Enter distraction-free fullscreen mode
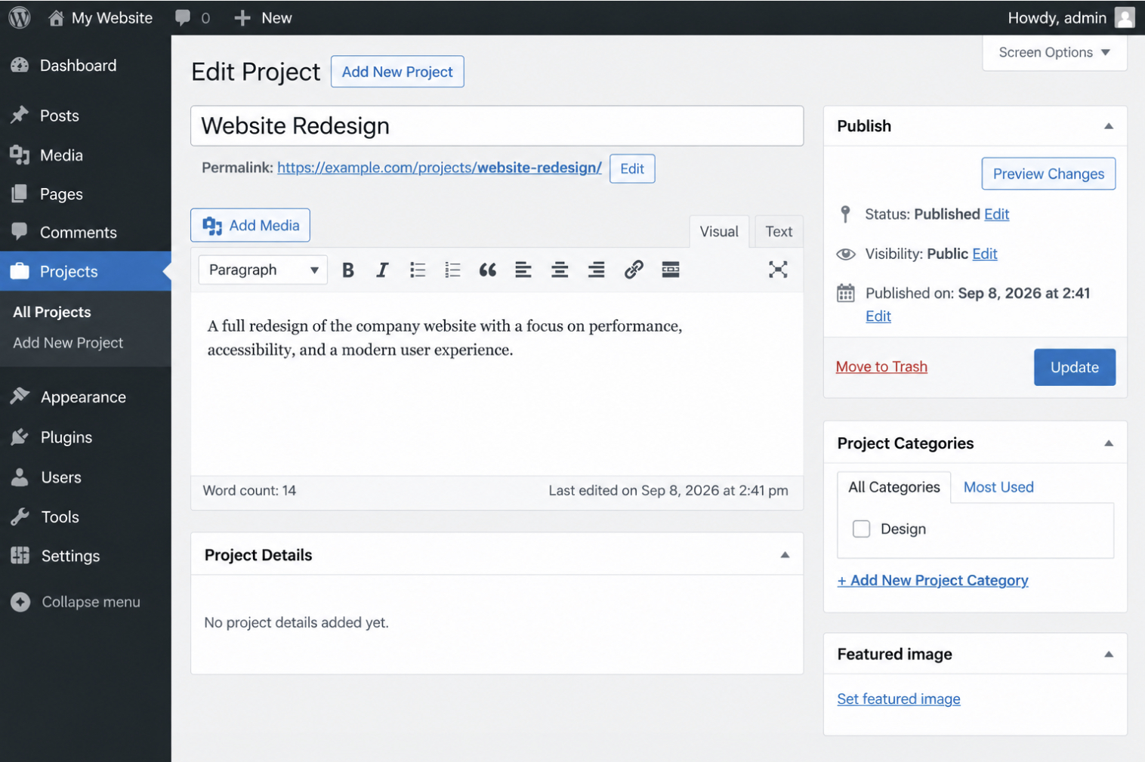This screenshot has width=1145, height=762. pyautogui.click(x=778, y=270)
